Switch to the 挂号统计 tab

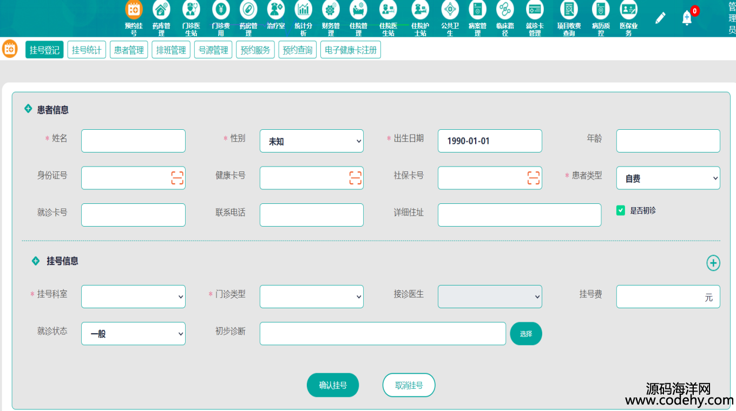(x=87, y=50)
